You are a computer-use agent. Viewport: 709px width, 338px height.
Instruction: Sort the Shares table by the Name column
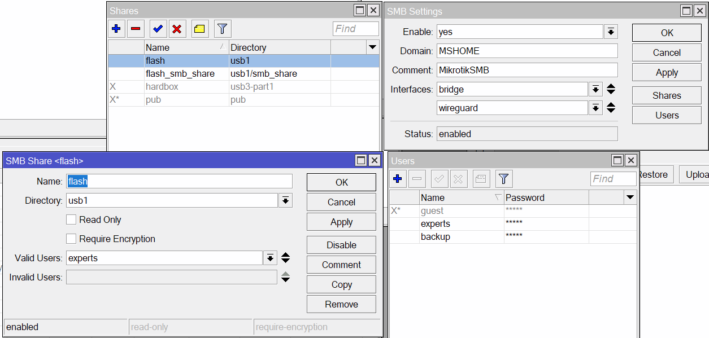click(x=186, y=47)
